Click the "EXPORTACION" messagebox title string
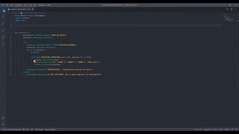This screenshot has height=134, width=239. coord(53,70)
